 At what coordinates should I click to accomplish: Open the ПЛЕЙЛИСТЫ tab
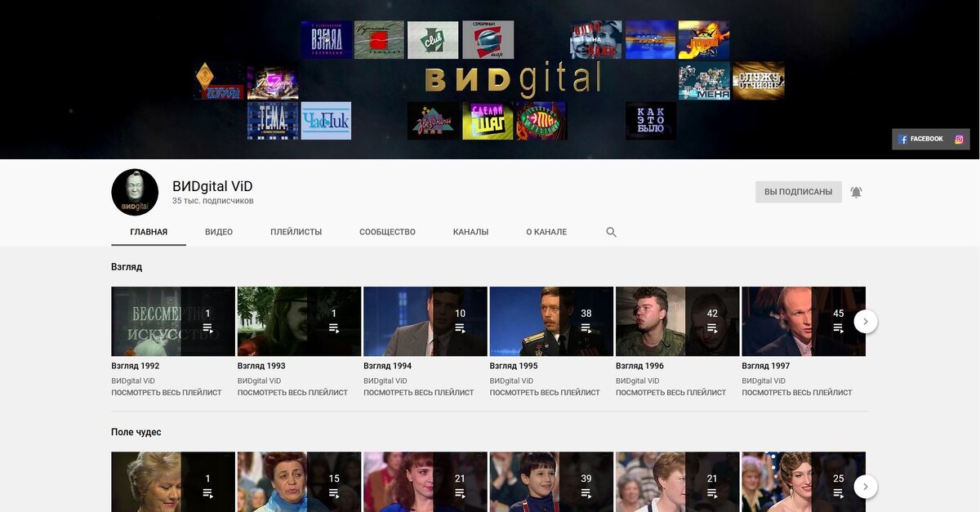coord(296,232)
